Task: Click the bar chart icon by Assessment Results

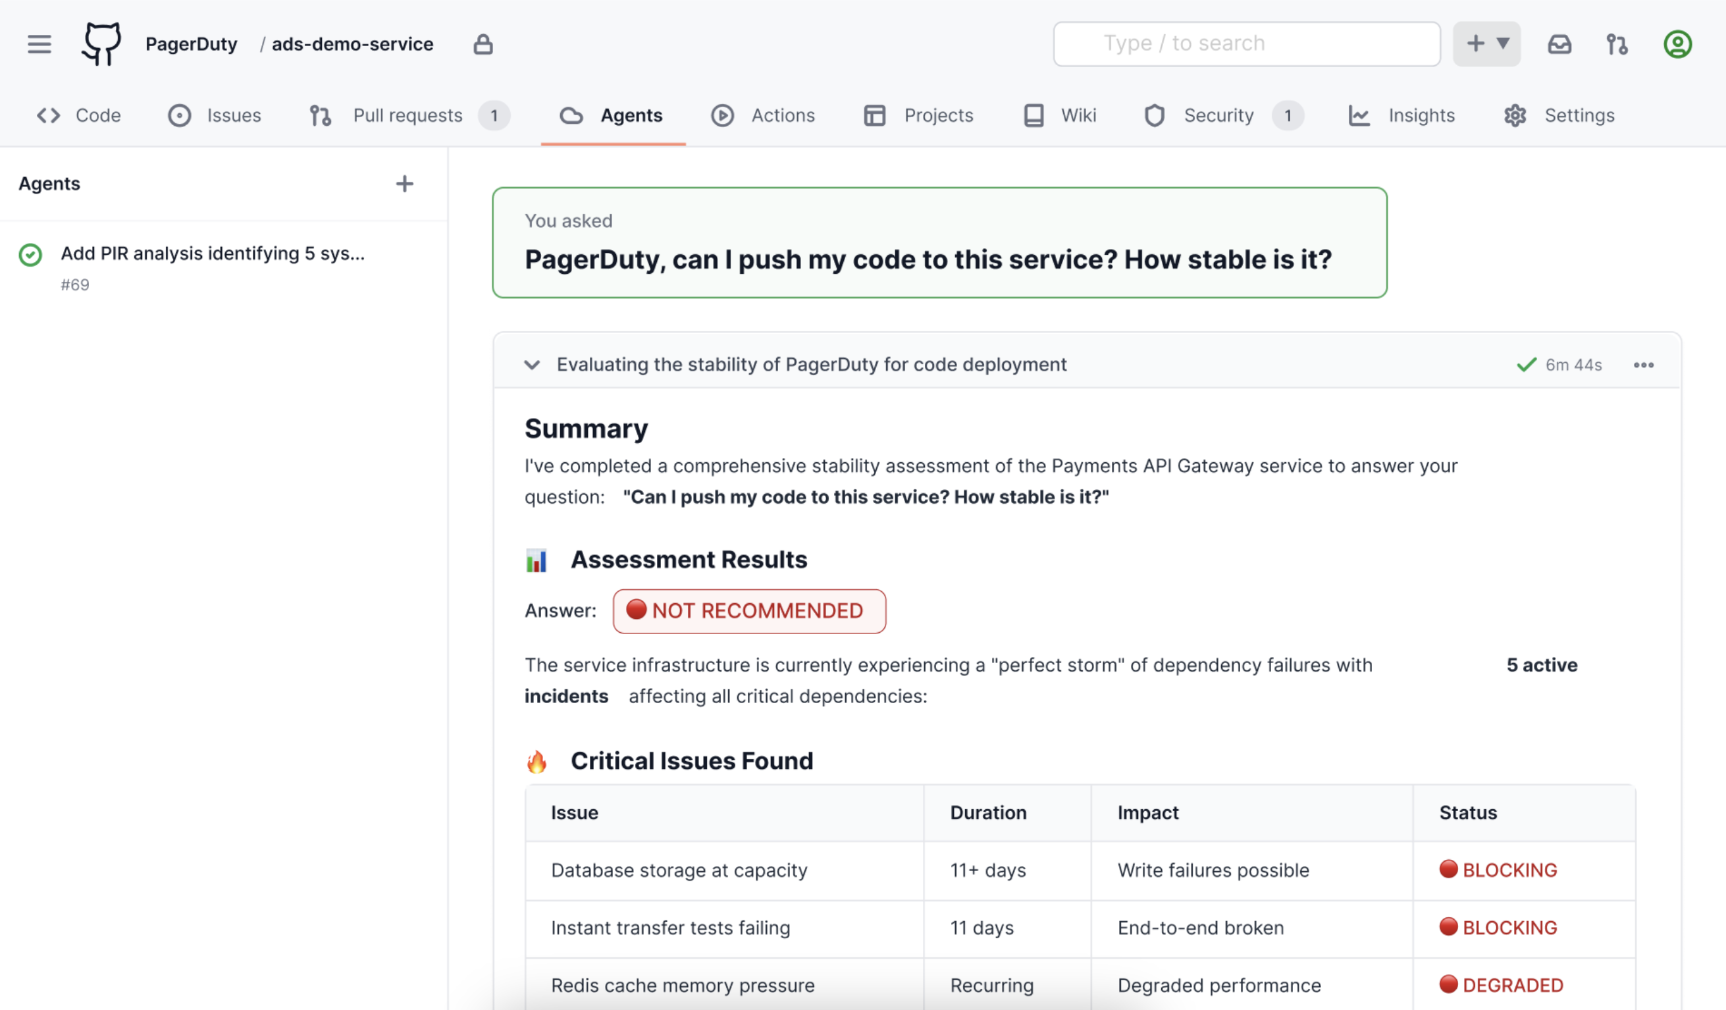Action: click(536, 560)
